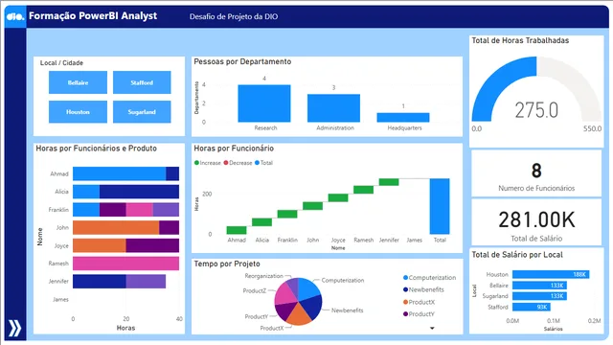613x345 pixels.
Task: Filter by Bellaire city
Action: [x=78, y=82]
